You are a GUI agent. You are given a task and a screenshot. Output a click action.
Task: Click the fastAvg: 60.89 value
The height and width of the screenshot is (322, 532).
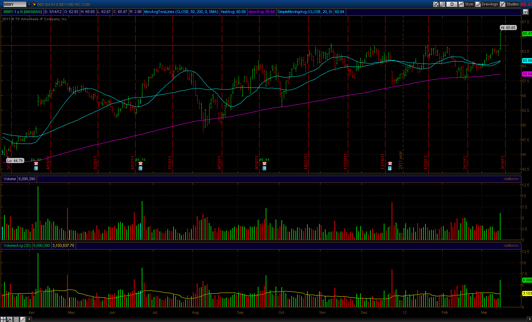(x=233, y=12)
